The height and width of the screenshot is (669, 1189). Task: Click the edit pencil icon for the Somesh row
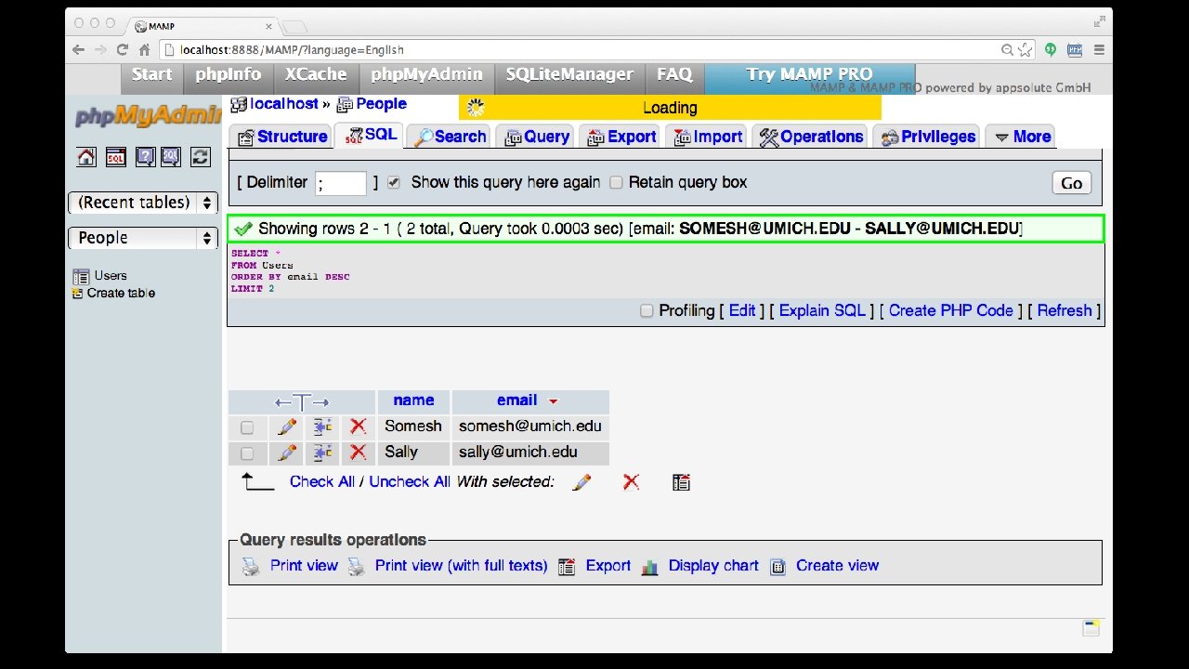(x=287, y=426)
